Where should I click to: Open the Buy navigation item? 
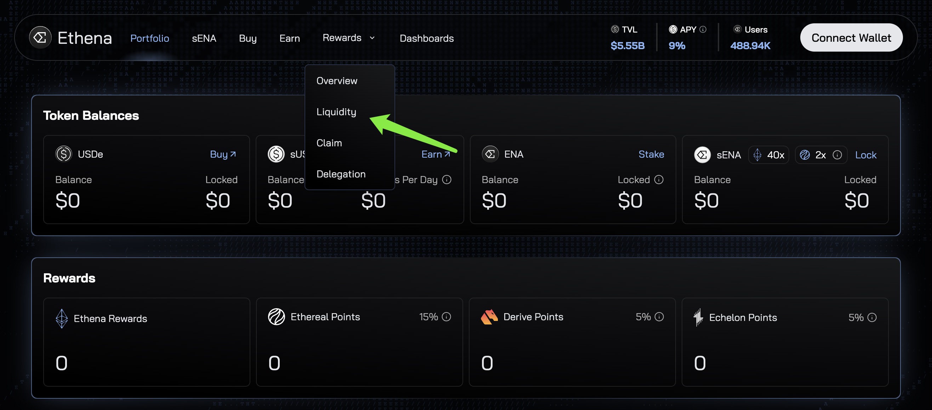(x=248, y=38)
